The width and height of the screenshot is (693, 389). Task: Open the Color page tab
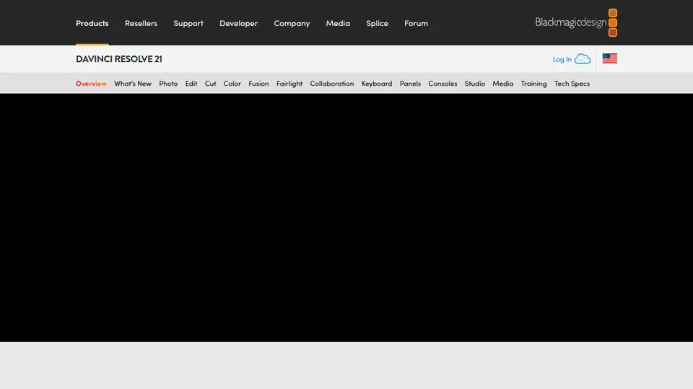coord(232,84)
